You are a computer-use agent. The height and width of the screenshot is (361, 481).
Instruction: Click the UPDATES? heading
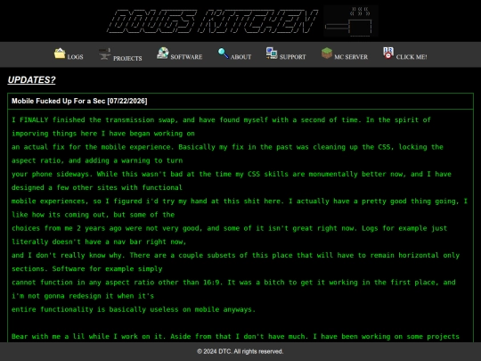31,80
